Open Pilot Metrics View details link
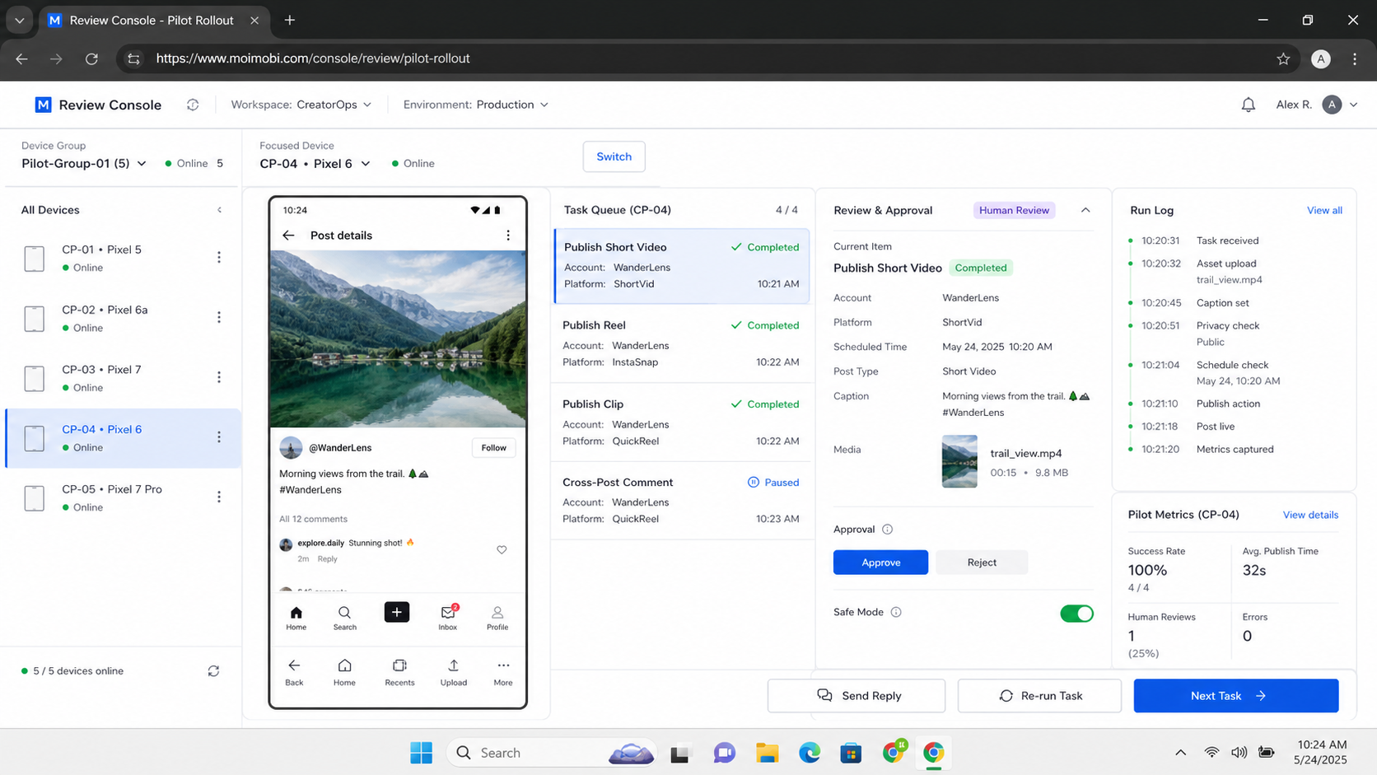This screenshot has width=1377, height=775. coord(1310,515)
